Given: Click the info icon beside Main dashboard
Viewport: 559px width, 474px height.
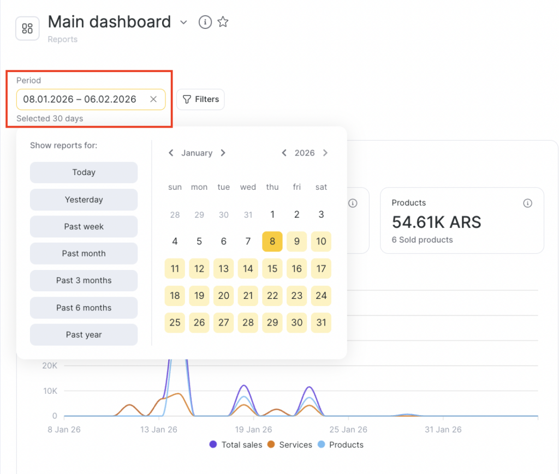Looking at the screenshot, I should point(205,22).
